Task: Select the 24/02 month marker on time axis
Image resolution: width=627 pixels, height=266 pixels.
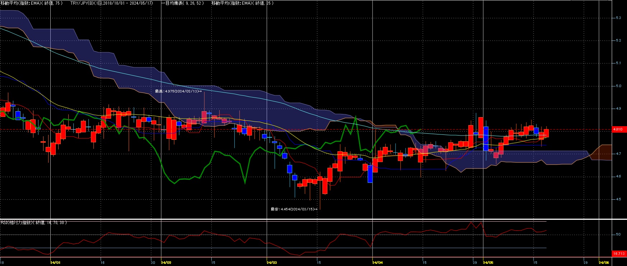Action: [166, 263]
